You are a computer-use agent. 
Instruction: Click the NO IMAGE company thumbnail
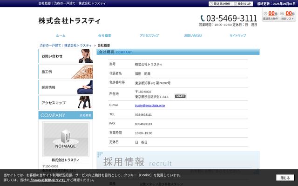(66, 139)
